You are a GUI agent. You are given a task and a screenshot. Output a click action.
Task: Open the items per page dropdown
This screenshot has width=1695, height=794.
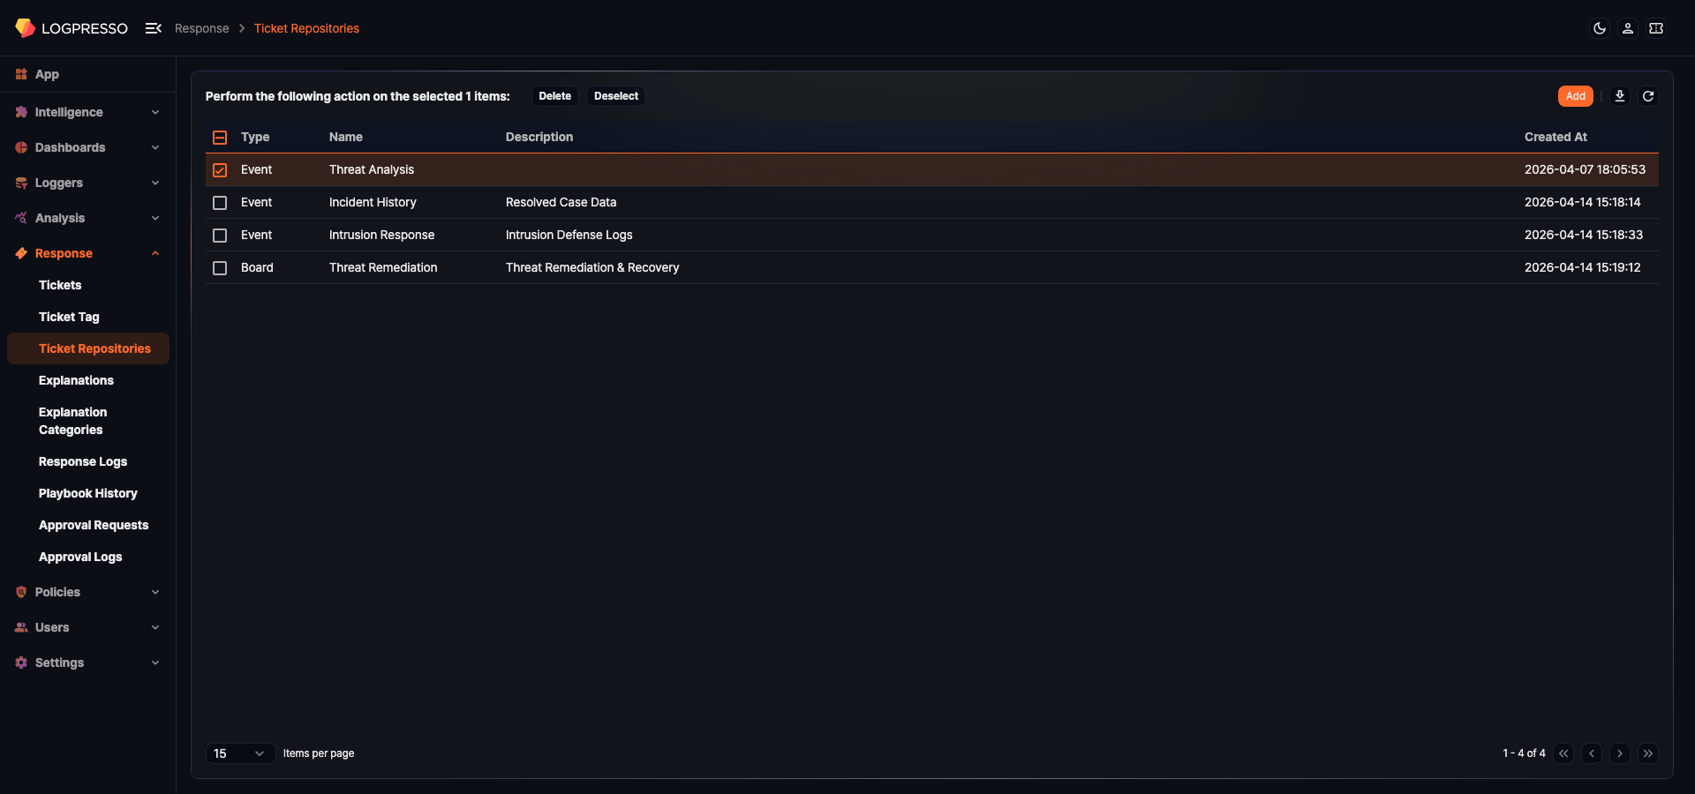(x=239, y=753)
